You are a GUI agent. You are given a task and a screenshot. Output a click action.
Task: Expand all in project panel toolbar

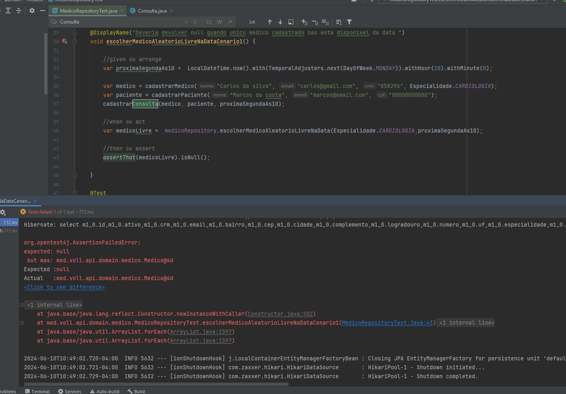coord(8,11)
